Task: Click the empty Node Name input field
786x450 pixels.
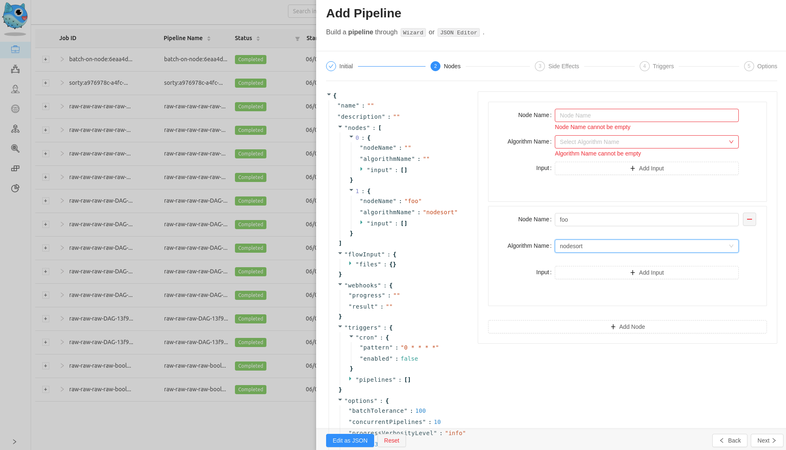Action: pyautogui.click(x=646, y=115)
